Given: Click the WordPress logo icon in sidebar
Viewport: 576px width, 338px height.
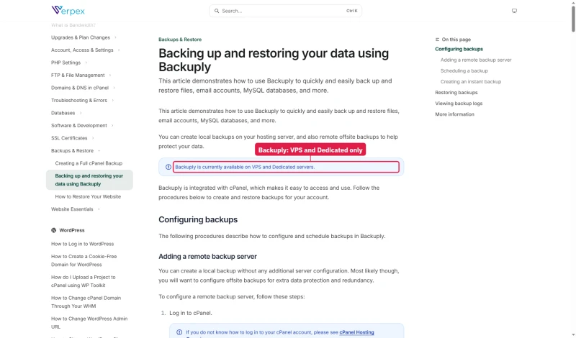Looking at the screenshot, I should [53, 230].
